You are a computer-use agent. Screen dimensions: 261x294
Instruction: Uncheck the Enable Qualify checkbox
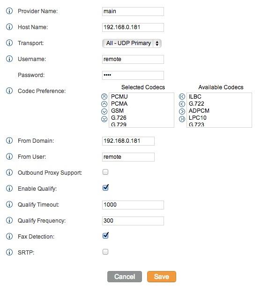[105, 188]
